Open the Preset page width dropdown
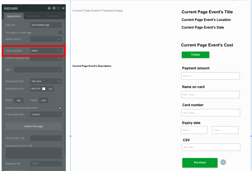 tap(46, 114)
